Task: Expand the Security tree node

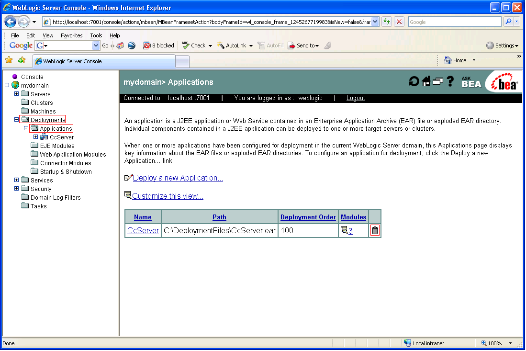Action: (x=16, y=189)
